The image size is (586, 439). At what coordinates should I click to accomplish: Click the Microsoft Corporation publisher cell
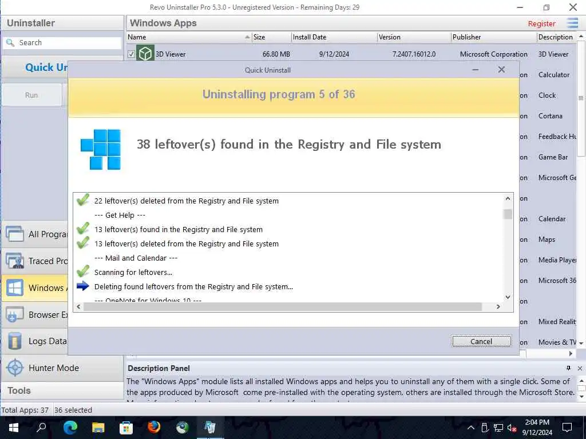[x=494, y=54]
